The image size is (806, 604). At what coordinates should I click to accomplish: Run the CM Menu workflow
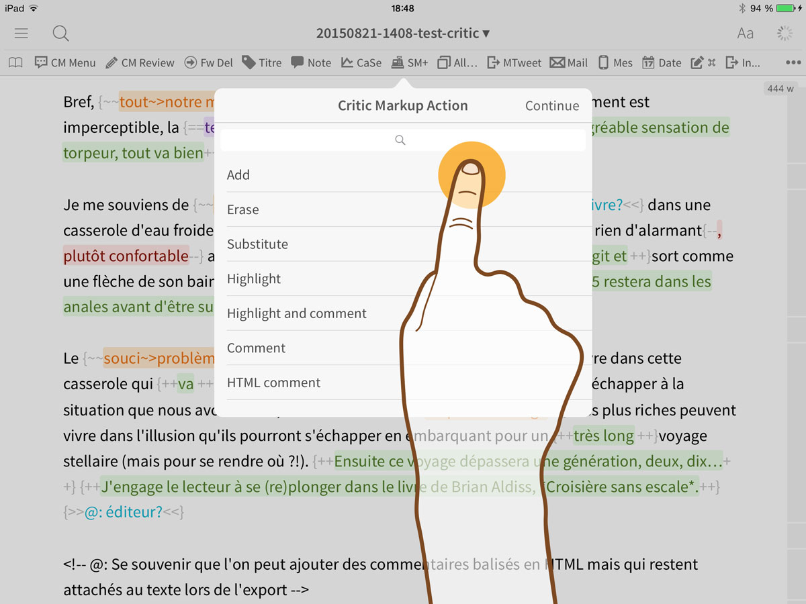pyautogui.click(x=65, y=62)
